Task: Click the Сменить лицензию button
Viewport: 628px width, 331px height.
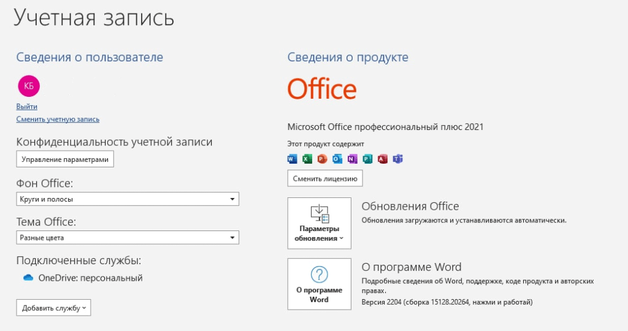Action: click(x=325, y=178)
